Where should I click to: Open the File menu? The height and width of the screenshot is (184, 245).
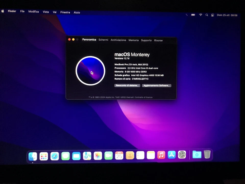[x=22, y=11]
